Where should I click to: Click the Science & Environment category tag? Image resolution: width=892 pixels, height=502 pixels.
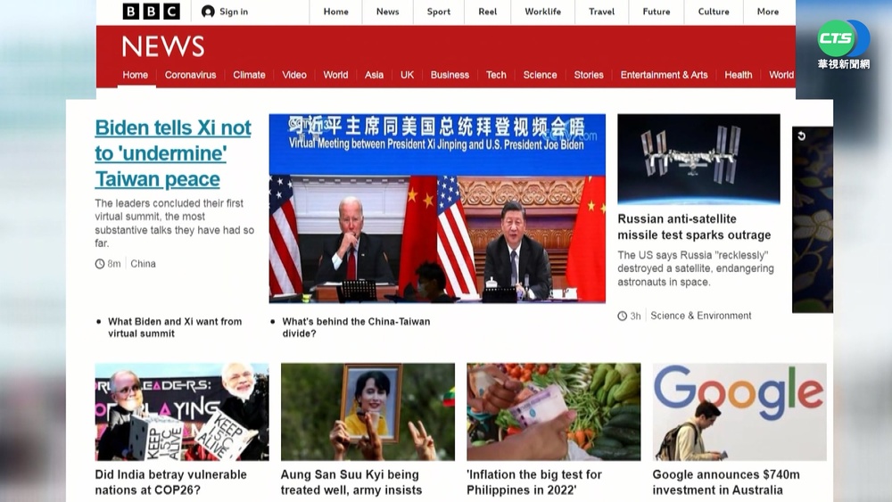click(700, 316)
